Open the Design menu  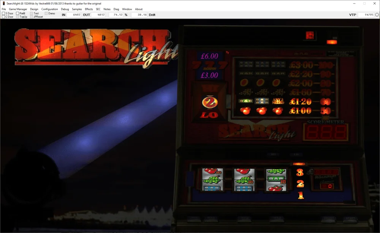click(34, 9)
